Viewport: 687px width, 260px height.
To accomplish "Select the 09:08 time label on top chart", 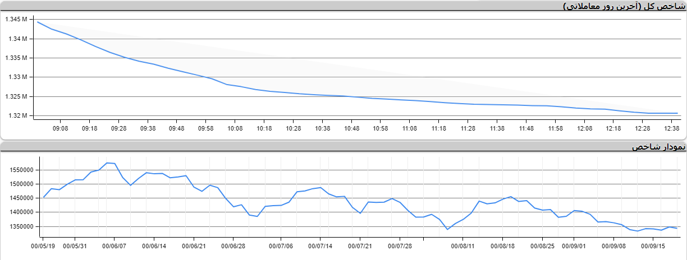I will tap(60, 128).
